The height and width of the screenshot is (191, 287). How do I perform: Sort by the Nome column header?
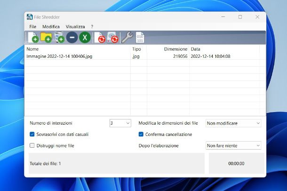(78, 49)
